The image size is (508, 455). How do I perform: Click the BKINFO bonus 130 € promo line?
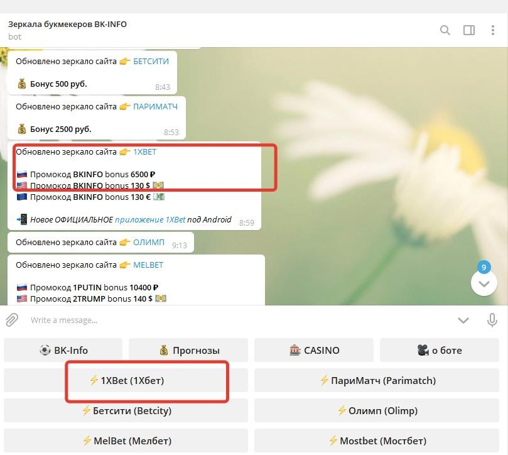(x=90, y=197)
